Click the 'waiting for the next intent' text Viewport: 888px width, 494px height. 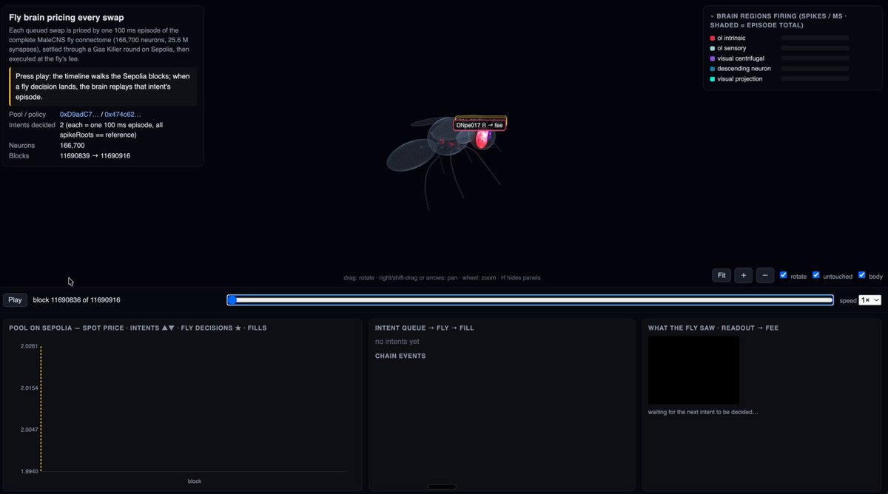pyautogui.click(x=703, y=412)
